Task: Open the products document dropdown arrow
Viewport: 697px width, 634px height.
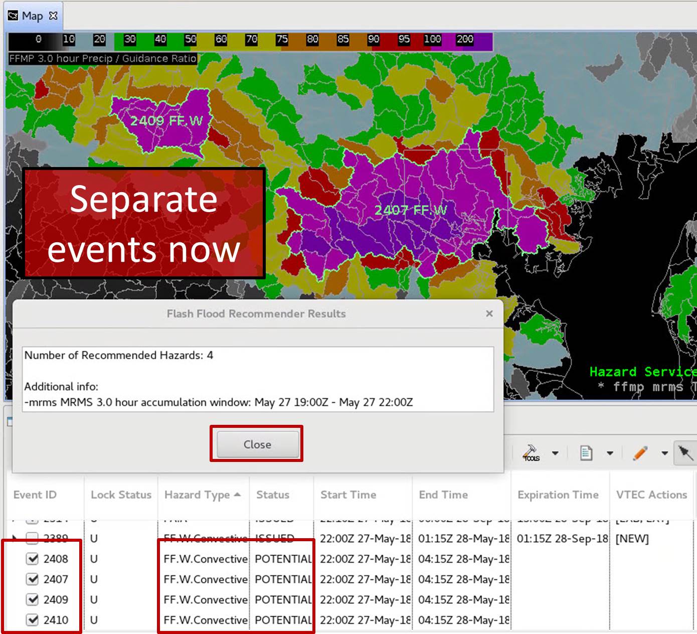Action: pyautogui.click(x=610, y=453)
